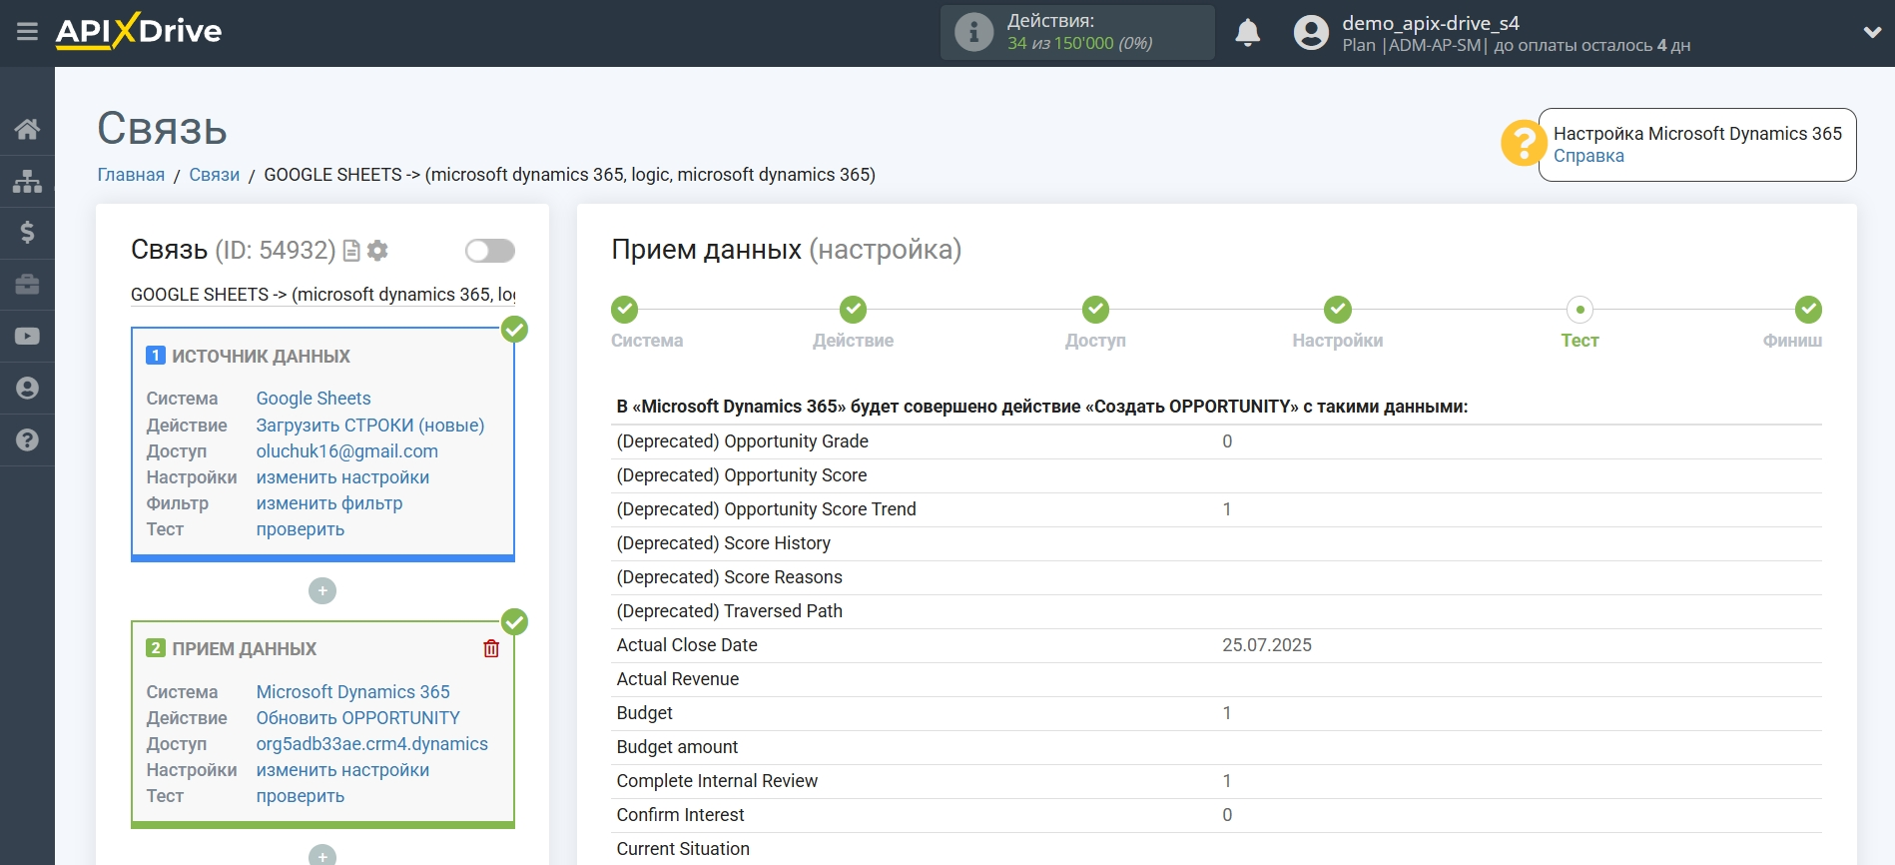Click the data receiving green checkmark

coord(514,622)
